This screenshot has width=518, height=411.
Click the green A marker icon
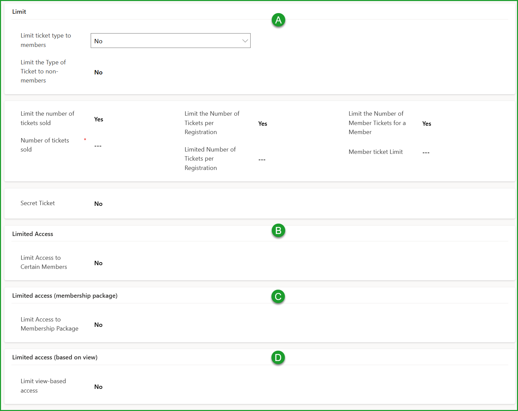(278, 20)
